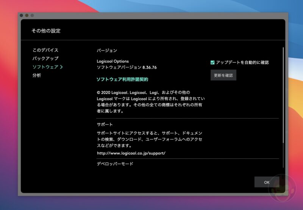Click the software version number 8.36.76

(149, 67)
